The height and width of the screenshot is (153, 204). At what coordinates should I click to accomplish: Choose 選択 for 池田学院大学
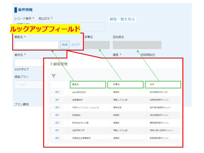pos(57,130)
